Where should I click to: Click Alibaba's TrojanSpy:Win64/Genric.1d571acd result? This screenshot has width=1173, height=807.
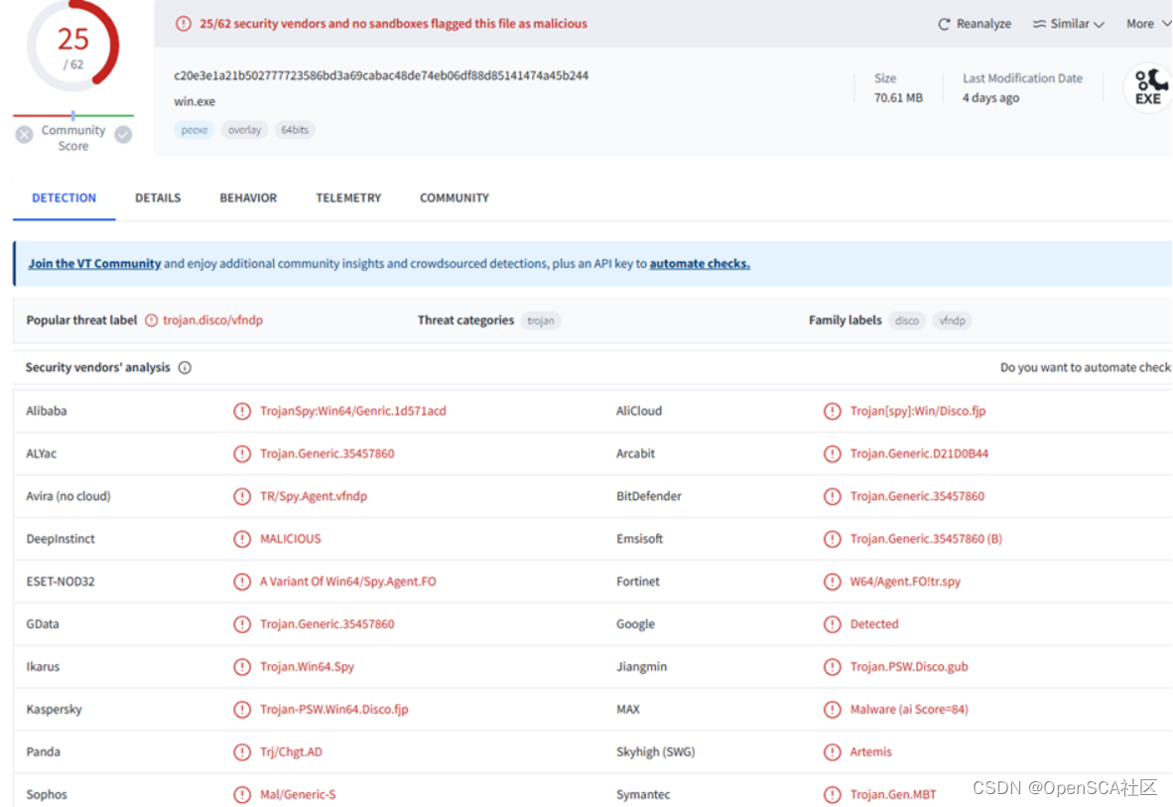(x=353, y=411)
